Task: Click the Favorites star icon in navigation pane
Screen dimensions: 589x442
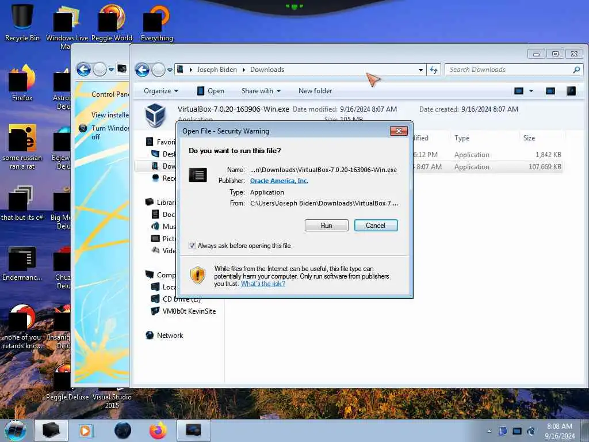Action: (x=150, y=142)
